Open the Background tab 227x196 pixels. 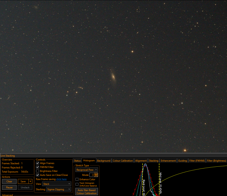[104, 160]
